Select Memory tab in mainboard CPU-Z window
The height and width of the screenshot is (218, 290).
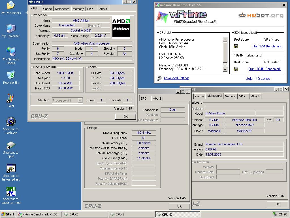pos(230,96)
